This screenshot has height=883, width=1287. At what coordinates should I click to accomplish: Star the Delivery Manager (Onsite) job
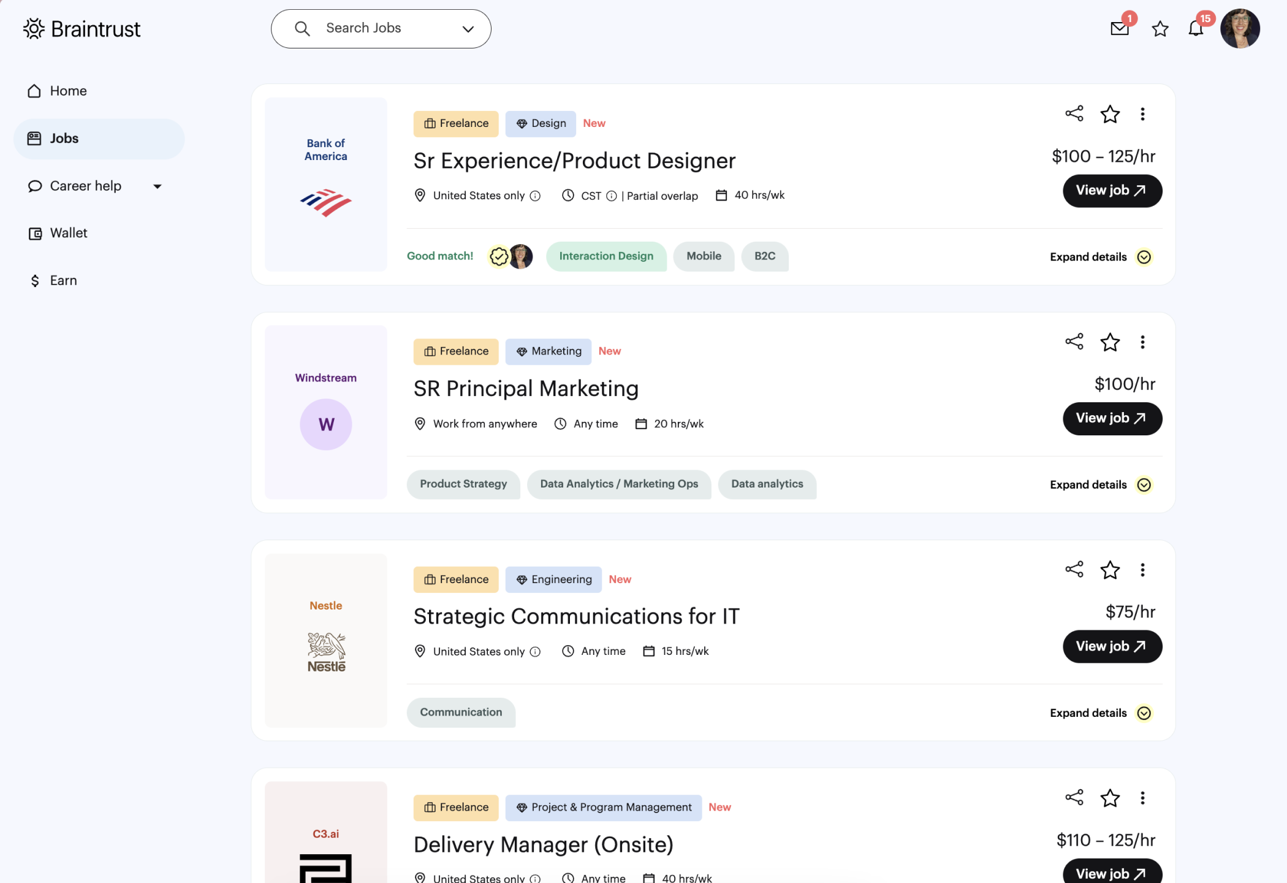click(1110, 798)
